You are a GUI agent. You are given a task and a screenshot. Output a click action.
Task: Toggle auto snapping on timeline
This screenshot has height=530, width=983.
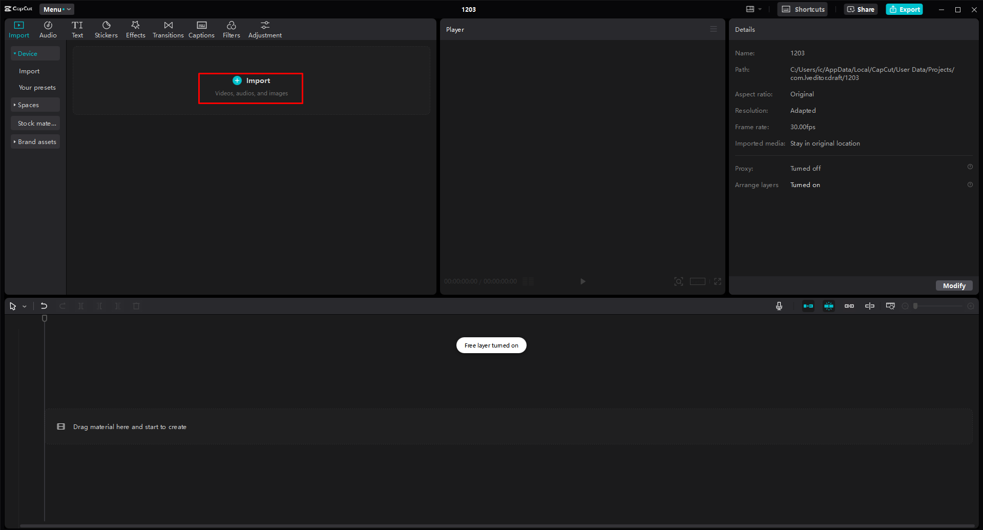pyautogui.click(x=829, y=306)
